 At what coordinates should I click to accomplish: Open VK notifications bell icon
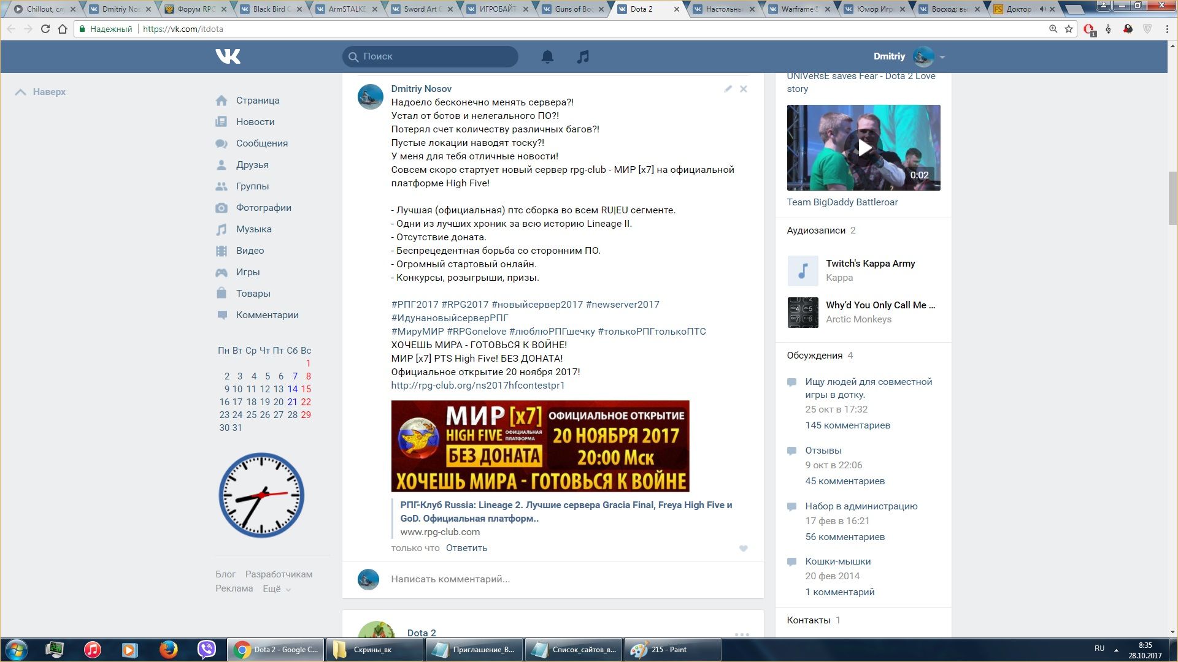tap(547, 56)
